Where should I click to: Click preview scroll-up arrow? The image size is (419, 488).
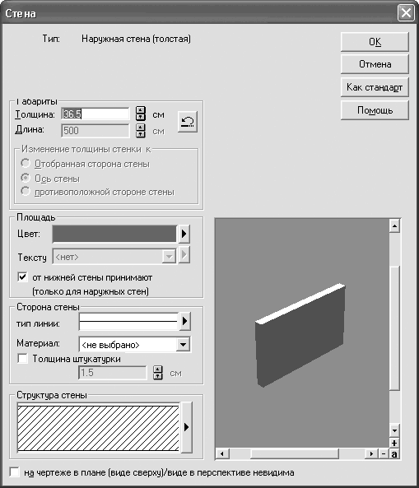(x=394, y=226)
